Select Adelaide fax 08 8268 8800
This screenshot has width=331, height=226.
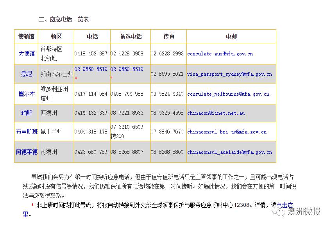(x=167, y=152)
